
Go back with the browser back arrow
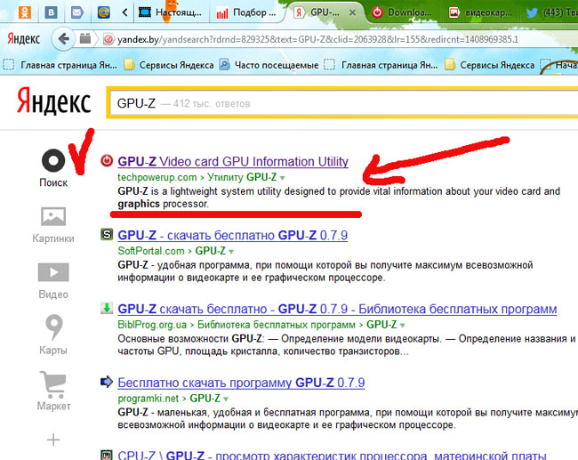click(x=63, y=39)
